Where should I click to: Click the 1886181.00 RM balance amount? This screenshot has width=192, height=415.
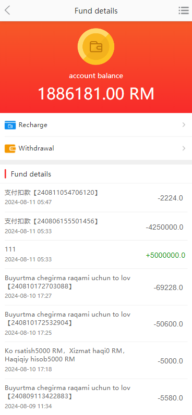click(x=96, y=94)
